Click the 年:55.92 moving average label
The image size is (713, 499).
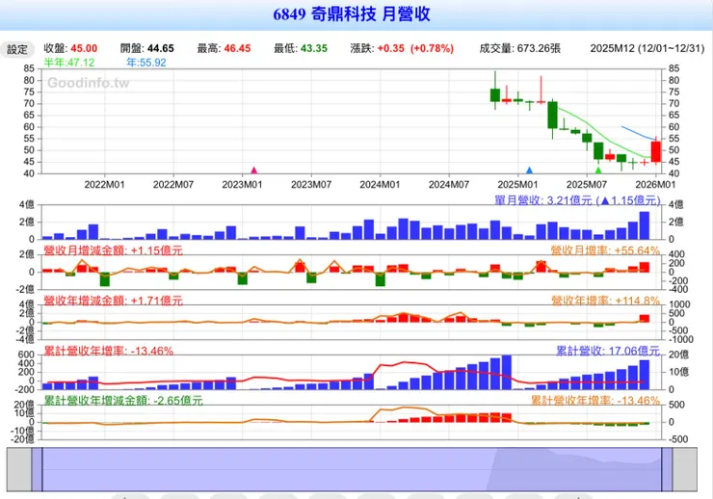[145, 63]
